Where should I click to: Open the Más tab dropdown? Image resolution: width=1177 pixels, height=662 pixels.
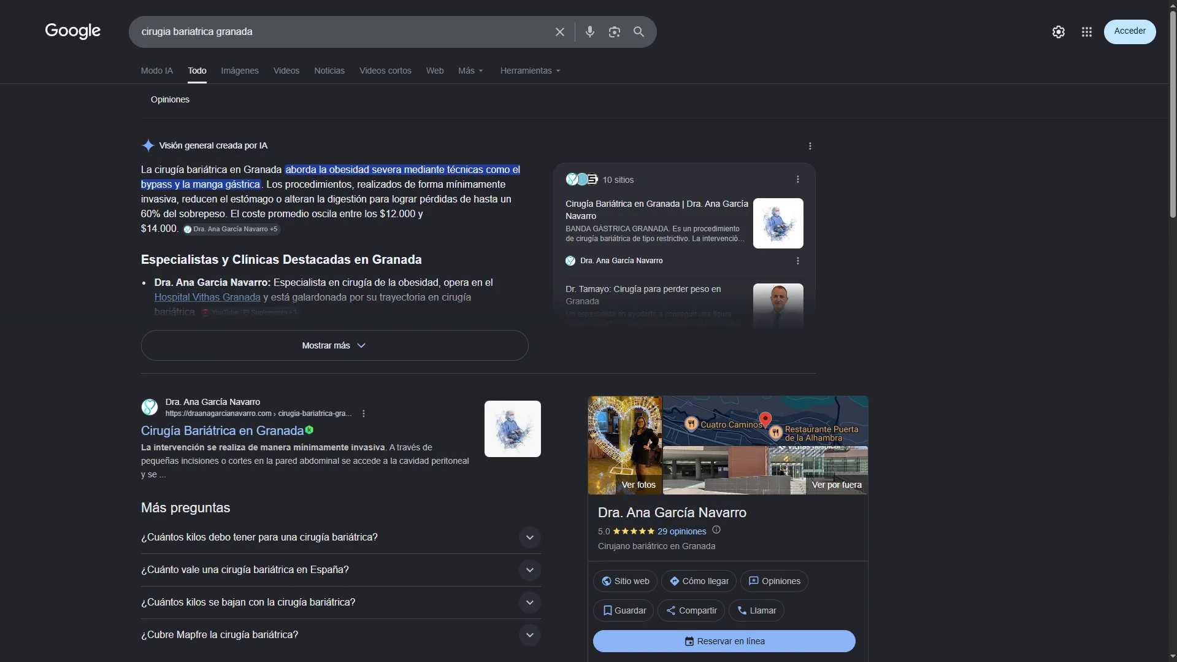tap(470, 71)
